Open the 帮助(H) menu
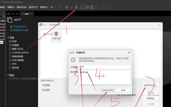Viewport: 171px width, 107px height. tap(44, 7)
